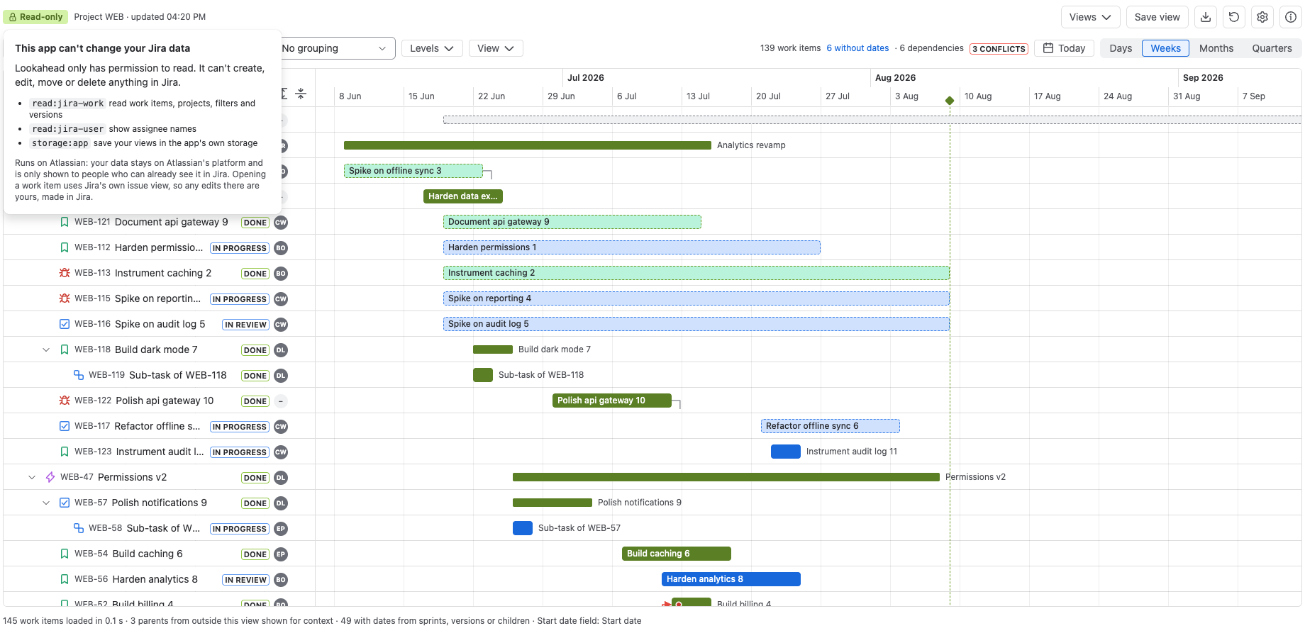The image size is (1305, 638).
Task: Collapse the WEB-118 Build dark mode row
Action: click(x=46, y=349)
